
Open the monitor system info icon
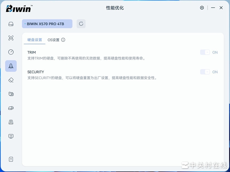(11, 136)
